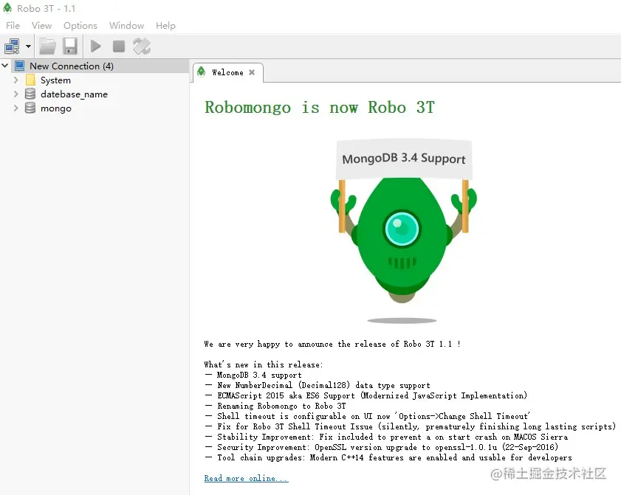Click the release announcement sentence
The width and height of the screenshot is (621, 495).
pos(332,344)
